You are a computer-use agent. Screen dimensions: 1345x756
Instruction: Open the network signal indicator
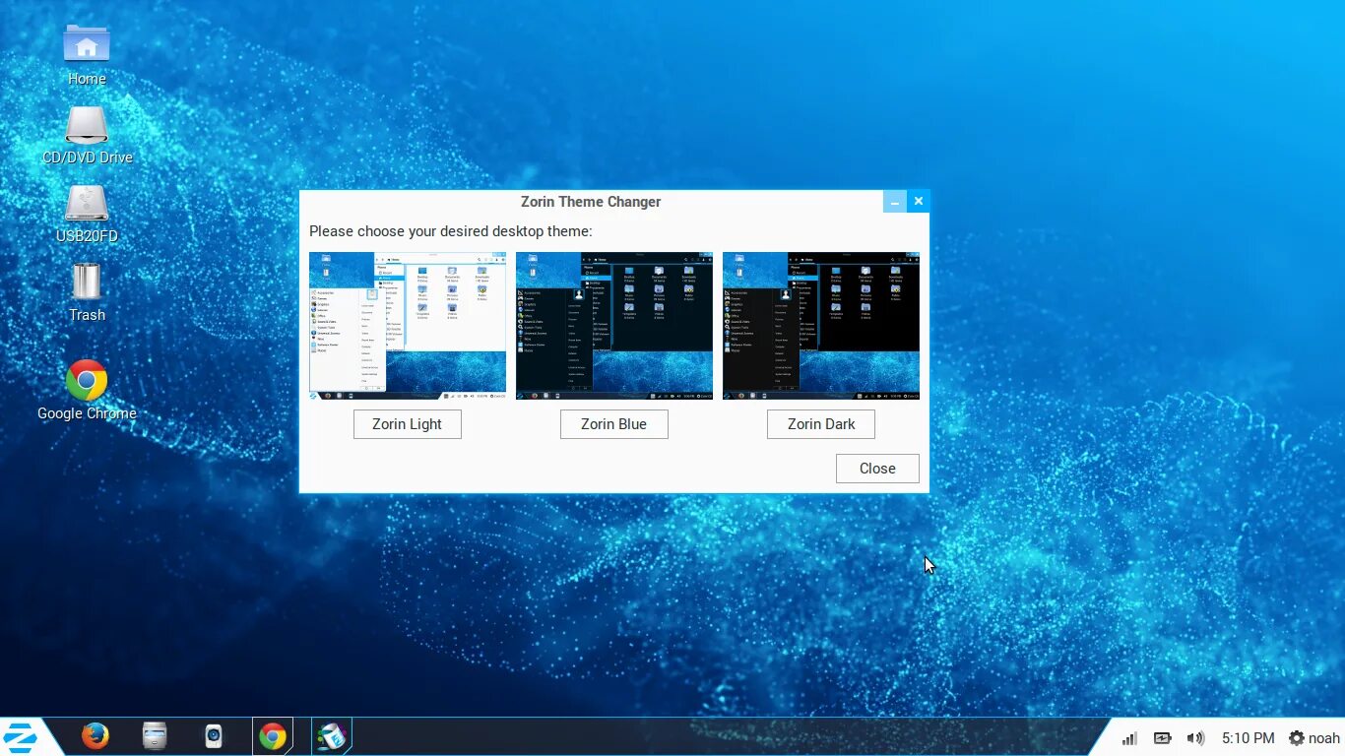click(x=1129, y=738)
